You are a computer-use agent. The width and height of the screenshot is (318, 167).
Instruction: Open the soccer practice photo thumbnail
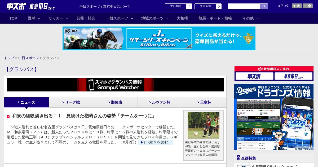[x=204, y=125]
